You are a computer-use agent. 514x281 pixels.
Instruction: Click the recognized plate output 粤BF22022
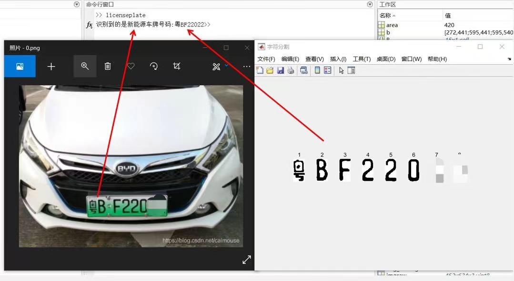pos(189,25)
